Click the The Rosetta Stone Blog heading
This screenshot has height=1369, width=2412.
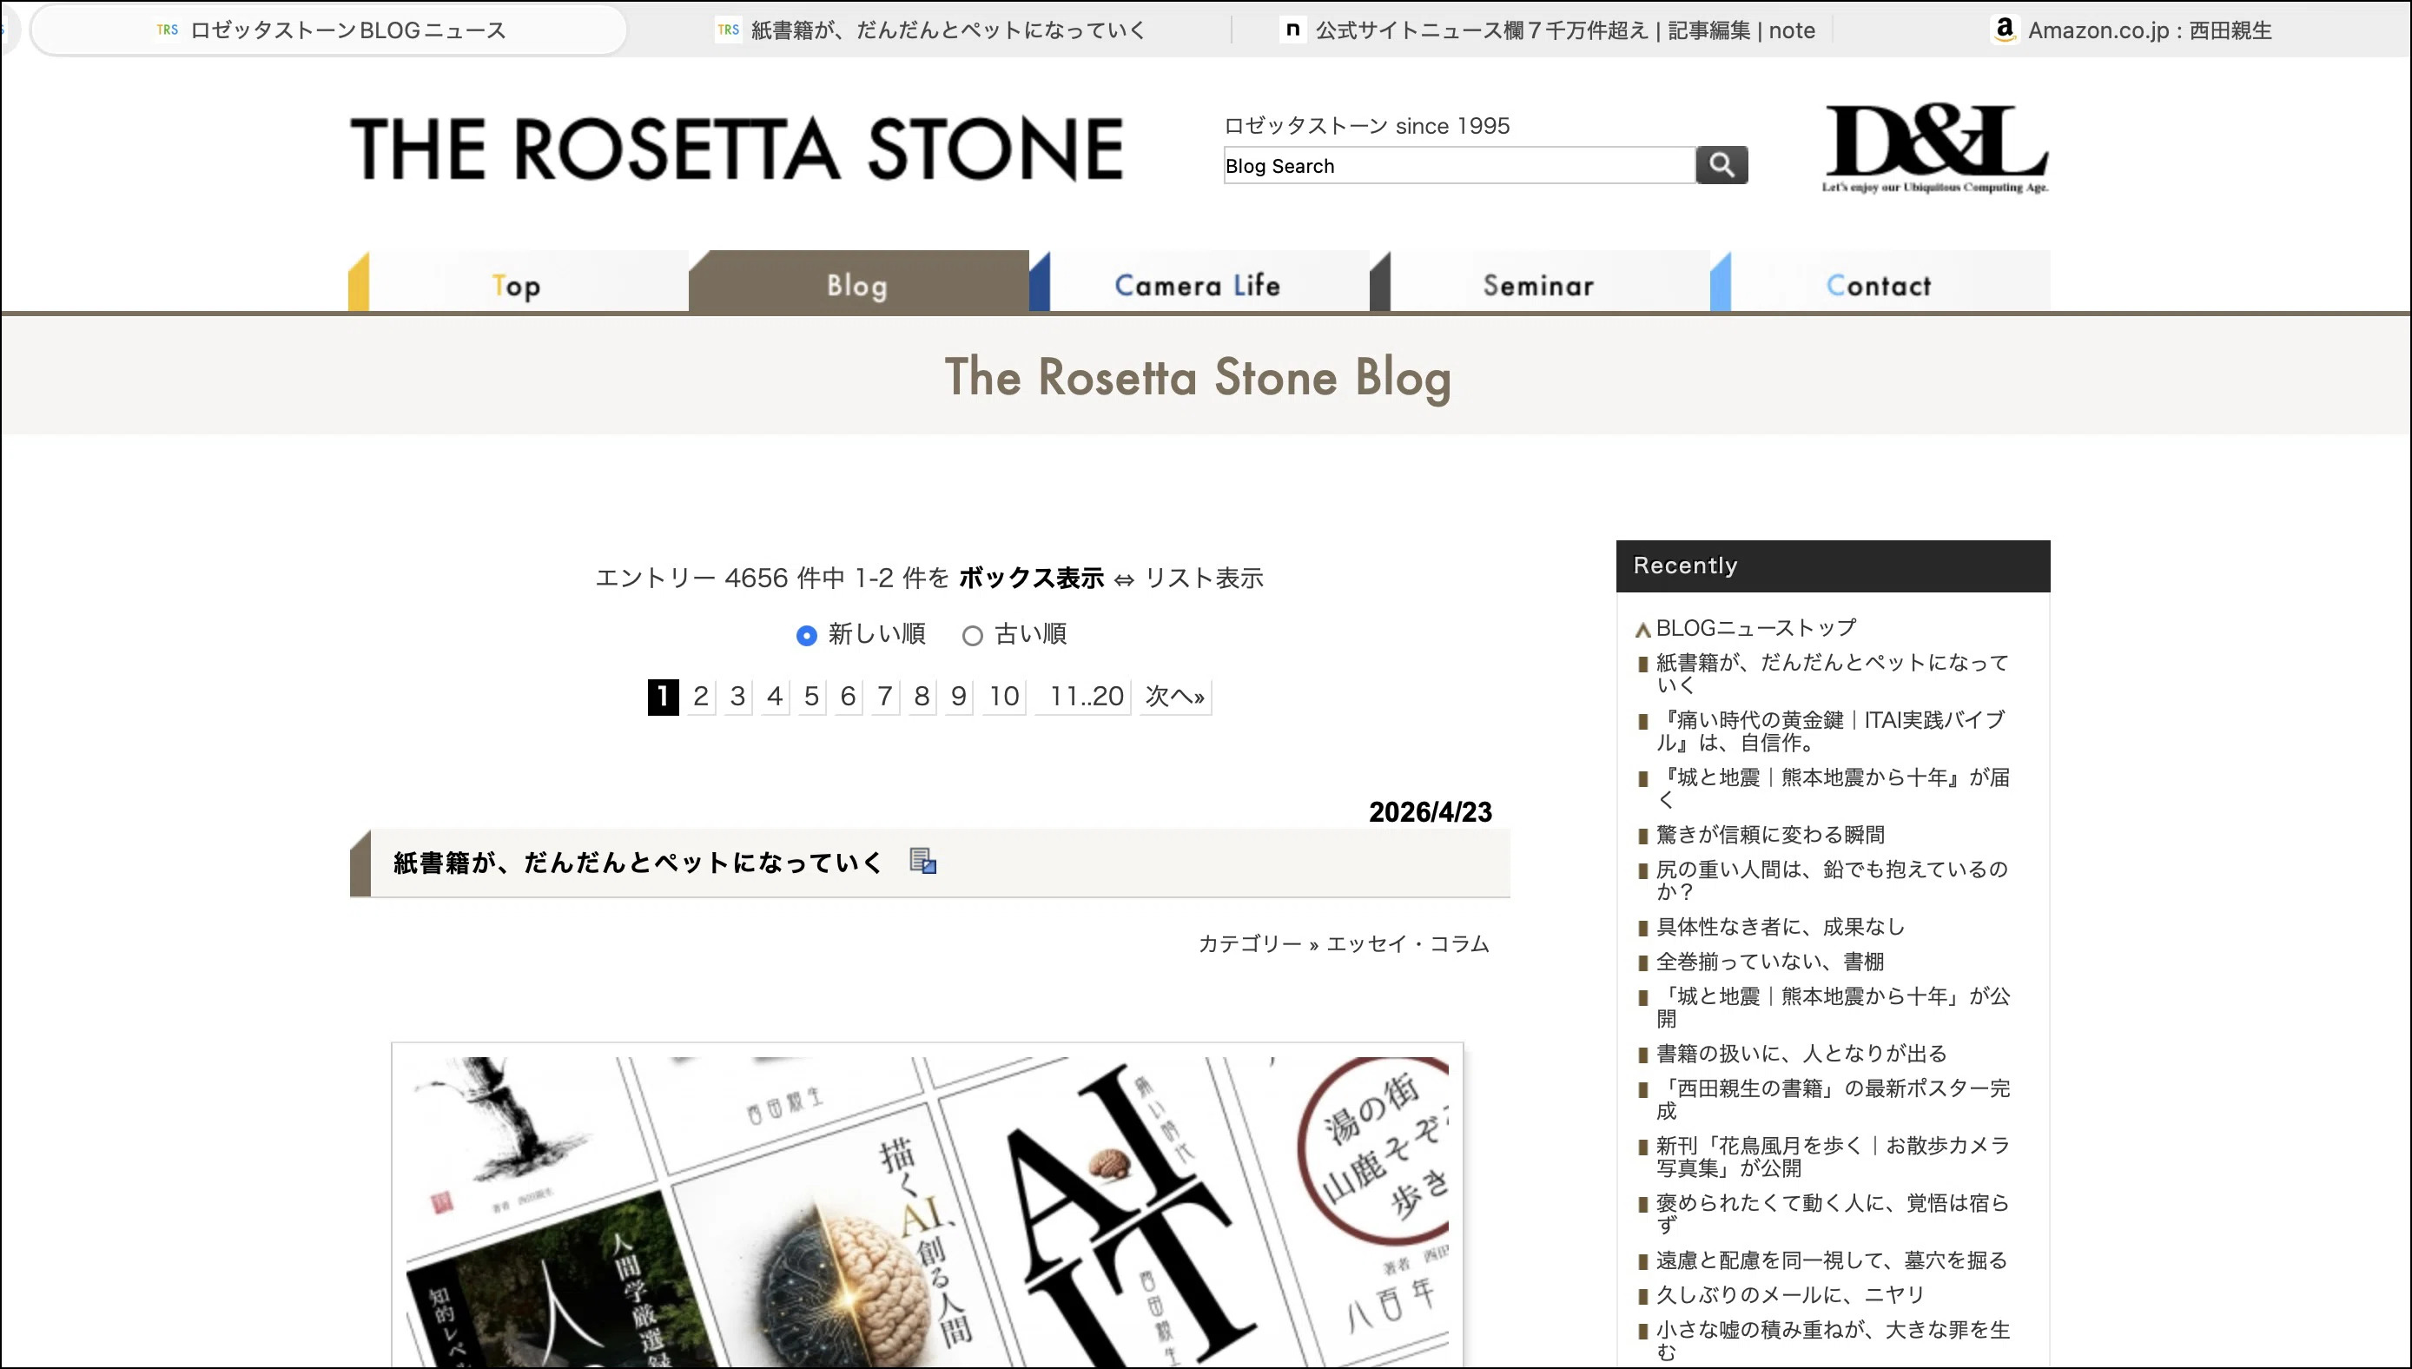click(x=1198, y=378)
